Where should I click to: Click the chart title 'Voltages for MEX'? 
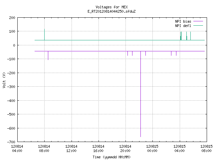click(111, 7)
